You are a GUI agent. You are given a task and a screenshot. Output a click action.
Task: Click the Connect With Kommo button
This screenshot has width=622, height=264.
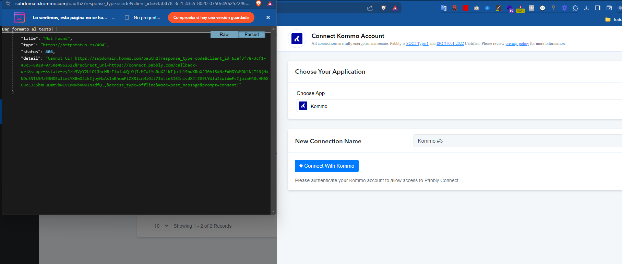(327, 166)
